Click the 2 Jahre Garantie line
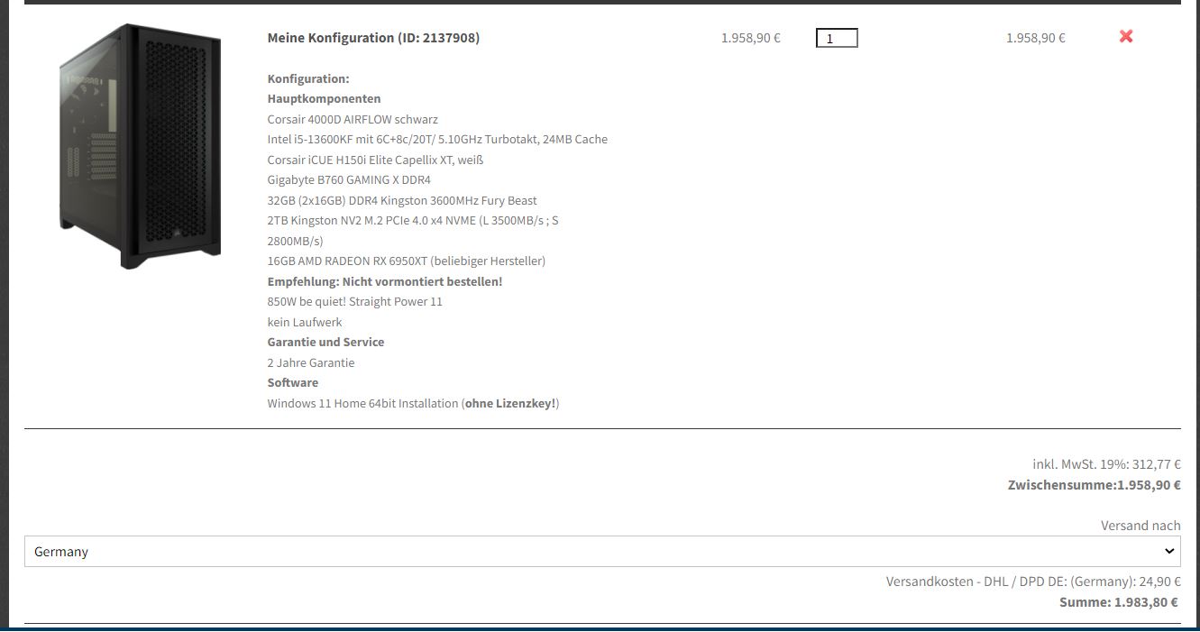This screenshot has width=1200, height=632. [x=311, y=362]
